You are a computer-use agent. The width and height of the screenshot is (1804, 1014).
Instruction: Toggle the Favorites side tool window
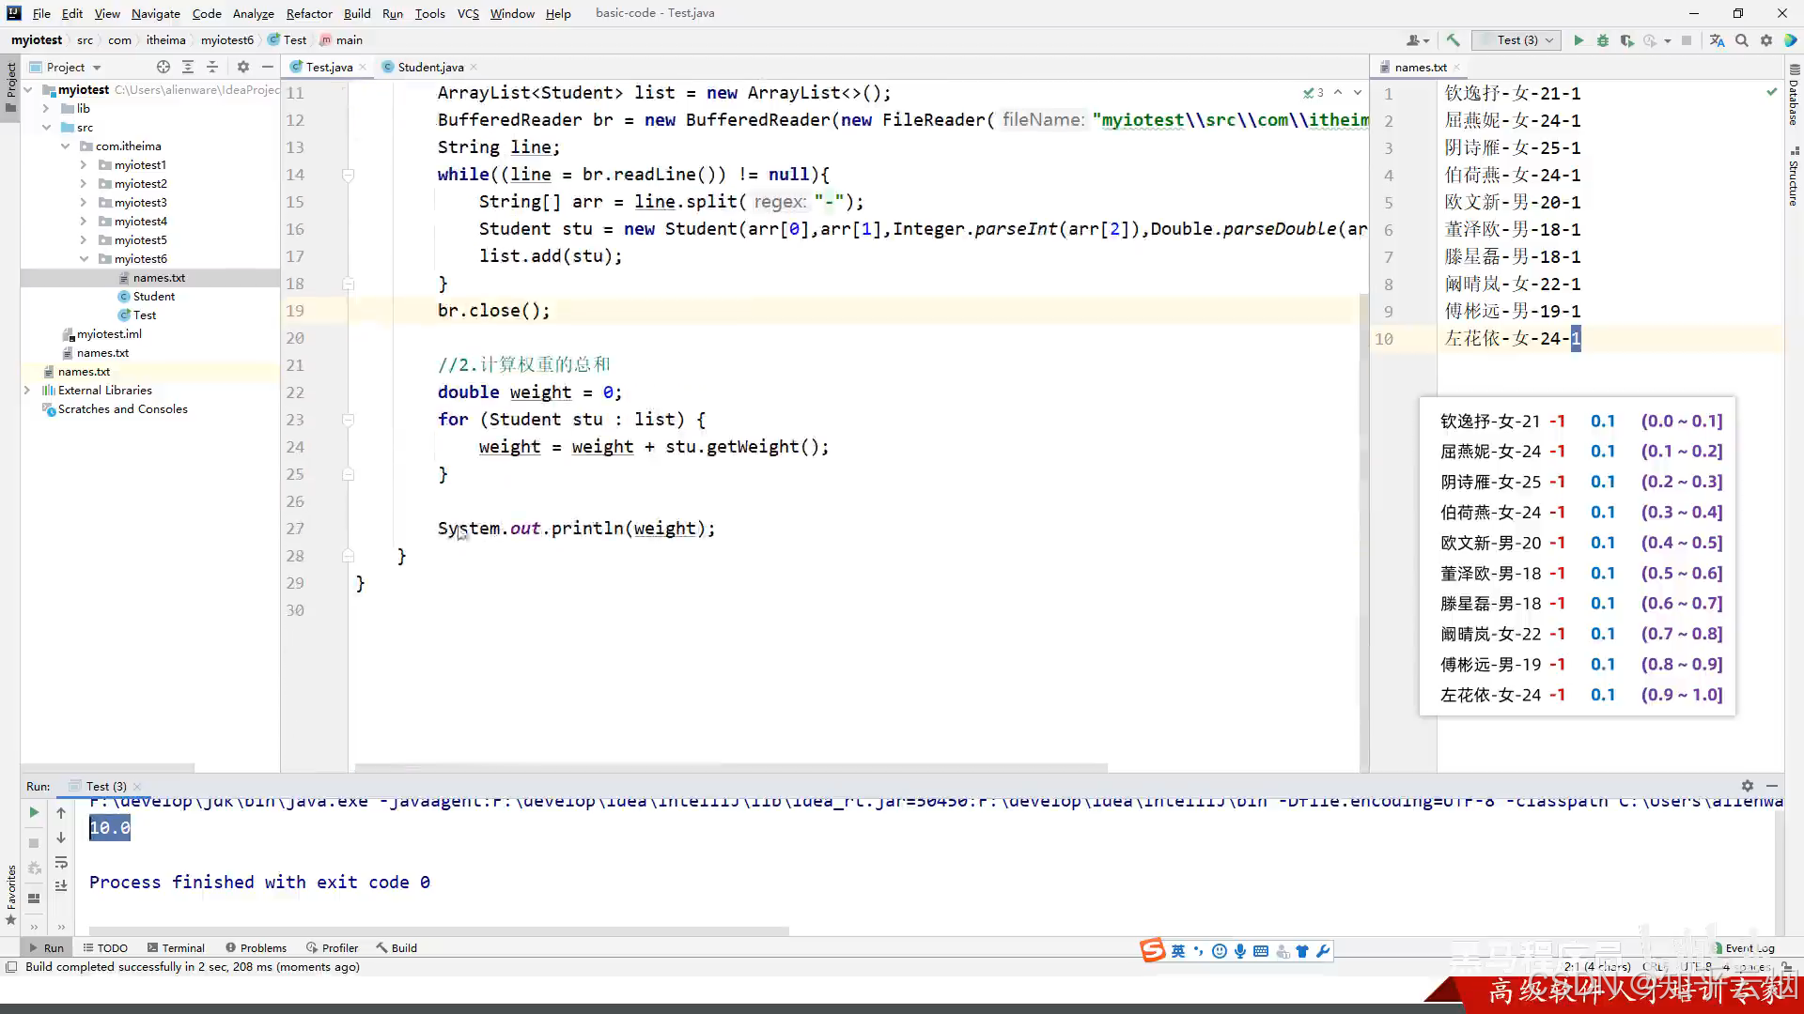[x=11, y=887]
